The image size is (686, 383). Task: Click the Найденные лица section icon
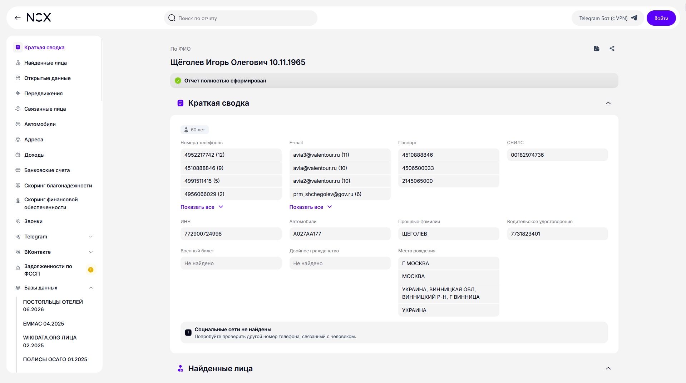pos(181,368)
